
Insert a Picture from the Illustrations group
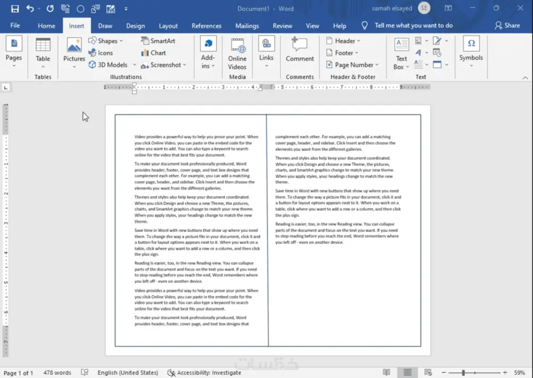74,52
